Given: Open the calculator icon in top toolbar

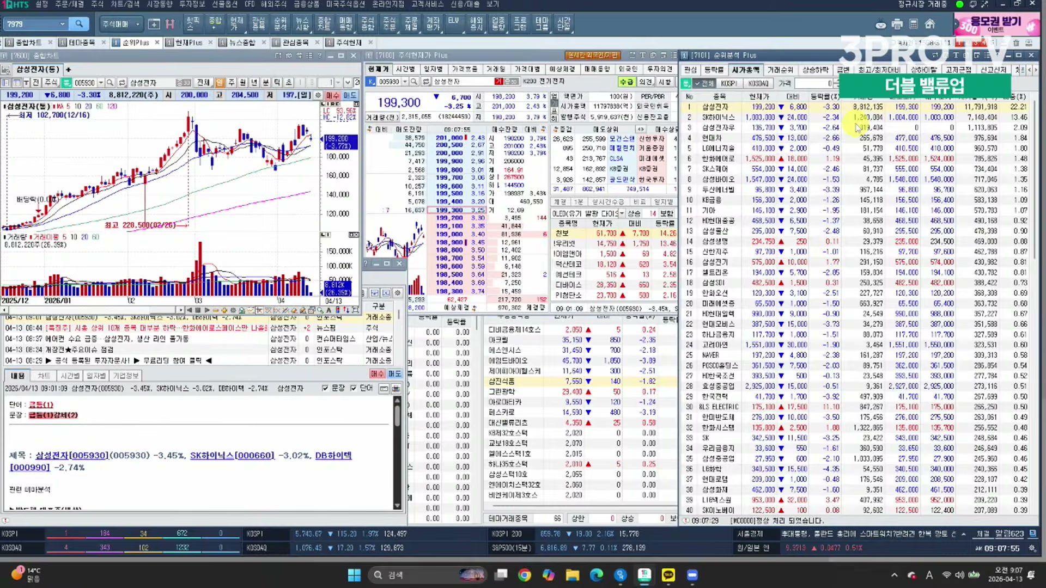Looking at the screenshot, I should [x=914, y=24].
